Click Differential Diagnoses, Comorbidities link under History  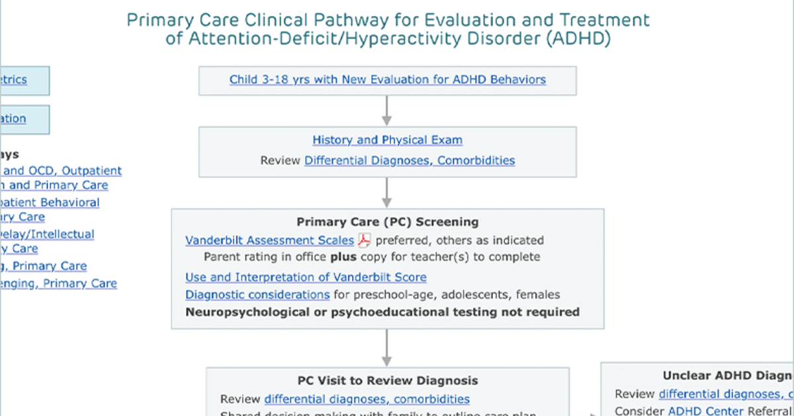[x=410, y=160]
